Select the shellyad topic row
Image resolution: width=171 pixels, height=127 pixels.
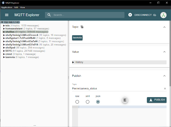pyautogui.click(x=24, y=48)
